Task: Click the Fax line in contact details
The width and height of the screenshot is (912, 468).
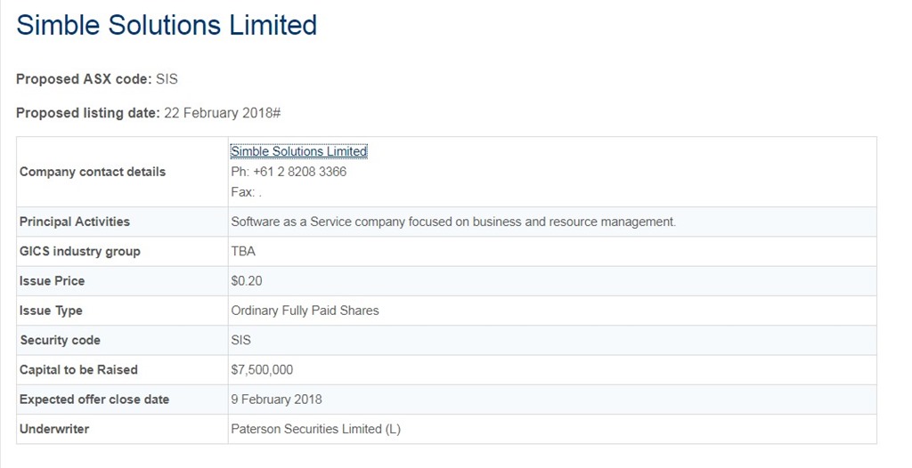Action: pyautogui.click(x=246, y=192)
